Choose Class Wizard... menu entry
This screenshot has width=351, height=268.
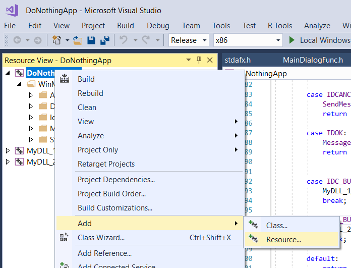tap(149, 238)
